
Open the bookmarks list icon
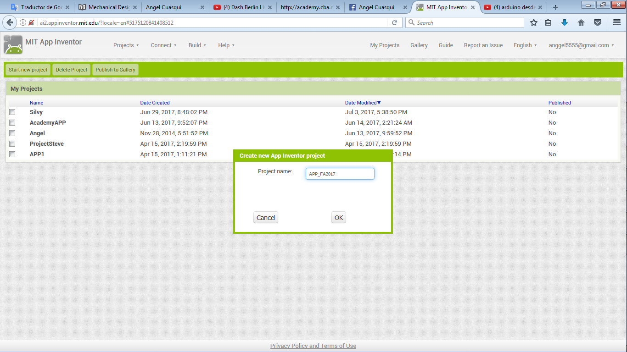(548, 22)
